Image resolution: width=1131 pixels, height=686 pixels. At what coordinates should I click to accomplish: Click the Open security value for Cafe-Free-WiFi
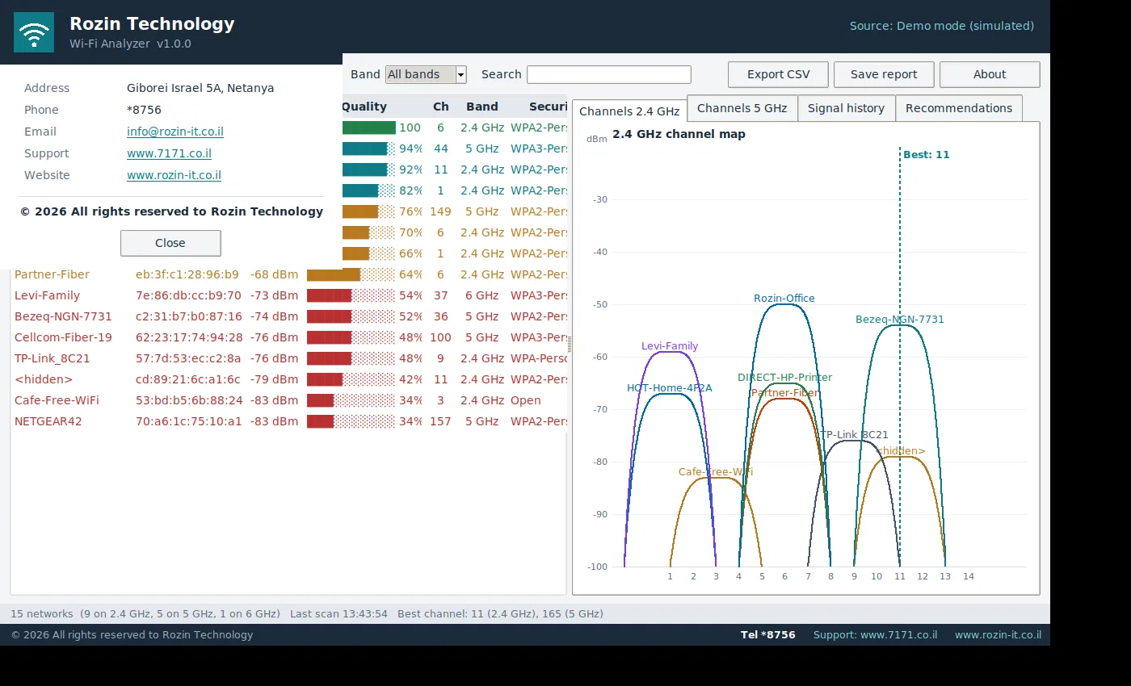526,400
